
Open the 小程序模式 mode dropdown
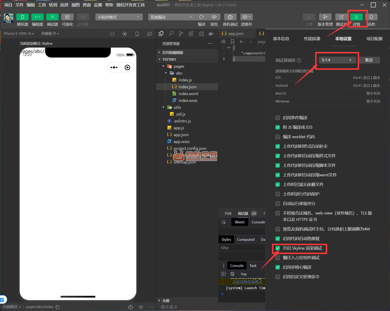[x=119, y=17]
